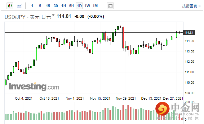Viewport: 204px width, 124px height.
Task: Set timeframe to 30 minutes
Action: click(56, 6)
